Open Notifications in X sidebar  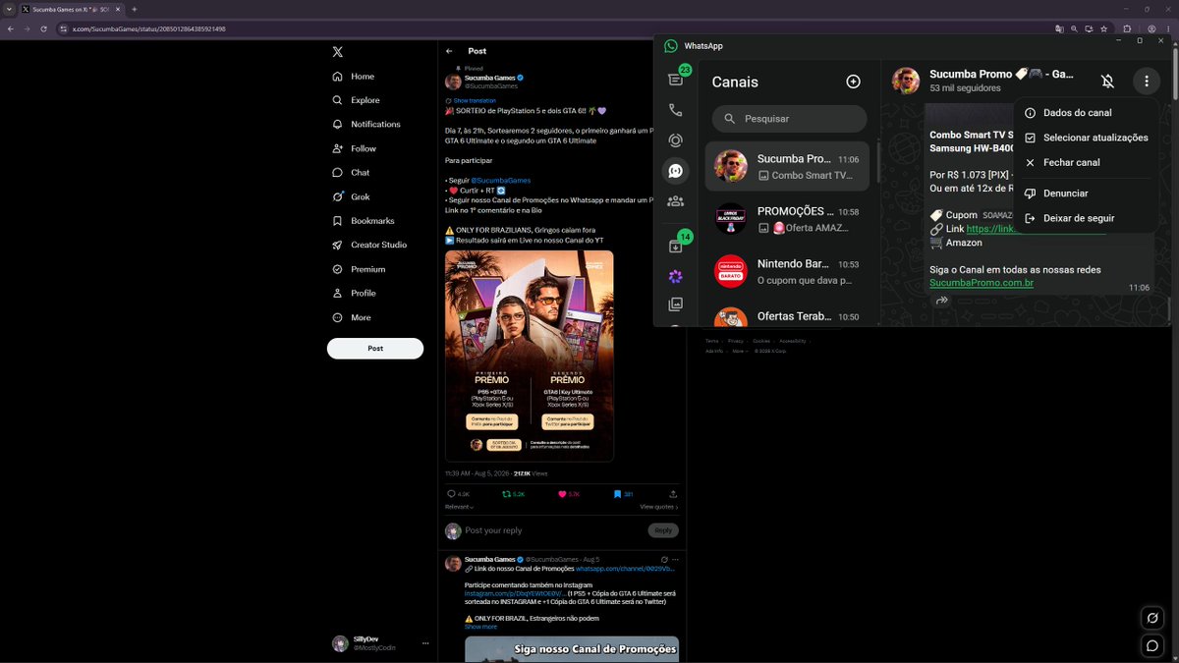pyautogui.click(x=366, y=125)
